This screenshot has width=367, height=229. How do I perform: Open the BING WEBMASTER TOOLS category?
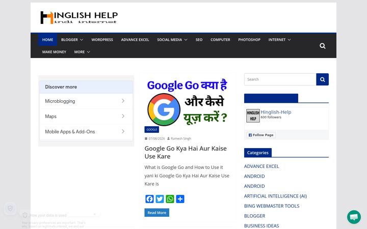click(272, 206)
